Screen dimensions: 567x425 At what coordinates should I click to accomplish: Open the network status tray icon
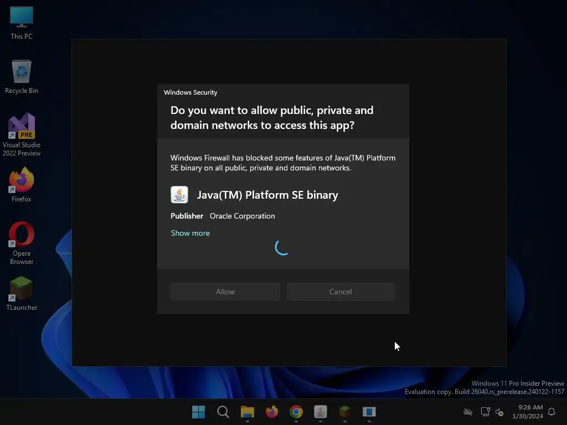click(485, 412)
